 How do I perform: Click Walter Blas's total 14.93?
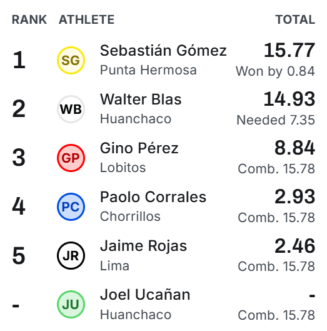pyautogui.click(x=289, y=99)
